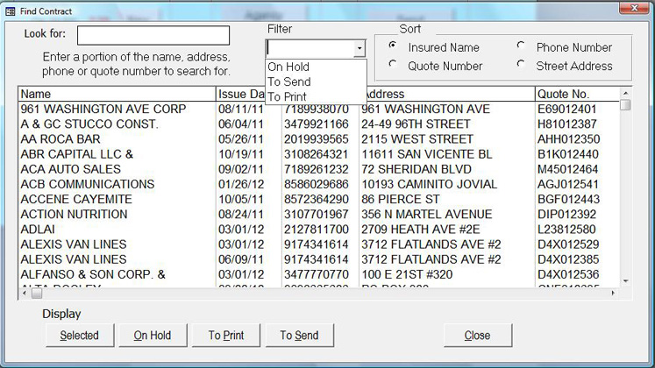Viewport: 655px width, 368px height.
Task: Select the Quote Number sort option
Action: pyautogui.click(x=392, y=64)
